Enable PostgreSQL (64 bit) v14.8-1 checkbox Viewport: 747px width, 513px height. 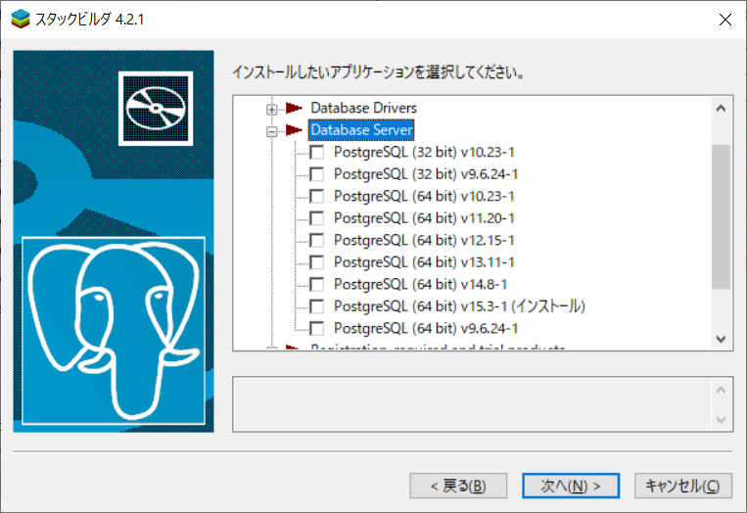[x=317, y=284]
